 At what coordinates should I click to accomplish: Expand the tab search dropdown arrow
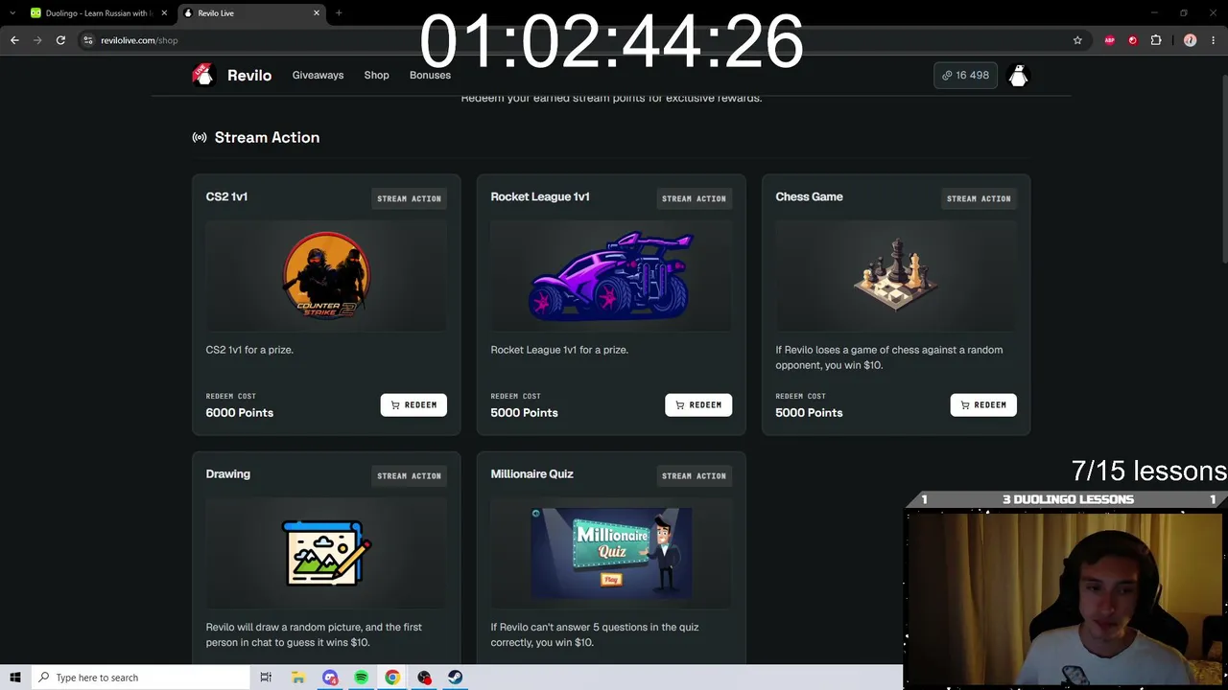tap(12, 13)
